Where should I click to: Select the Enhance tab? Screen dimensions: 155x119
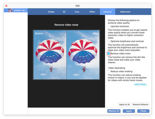click(107, 12)
